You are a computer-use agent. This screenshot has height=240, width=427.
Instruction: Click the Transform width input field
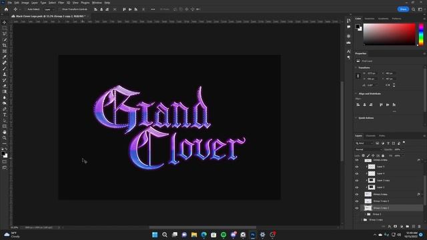[372, 73]
